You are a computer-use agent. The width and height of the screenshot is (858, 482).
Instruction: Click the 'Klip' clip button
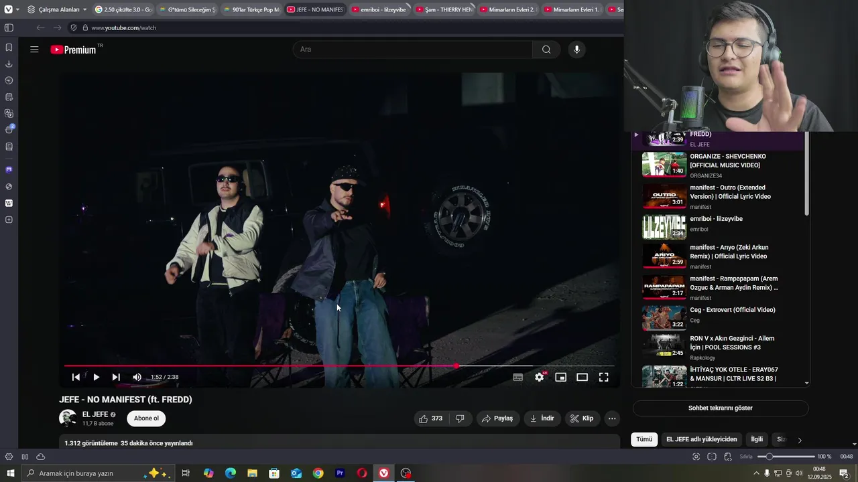pos(582,418)
